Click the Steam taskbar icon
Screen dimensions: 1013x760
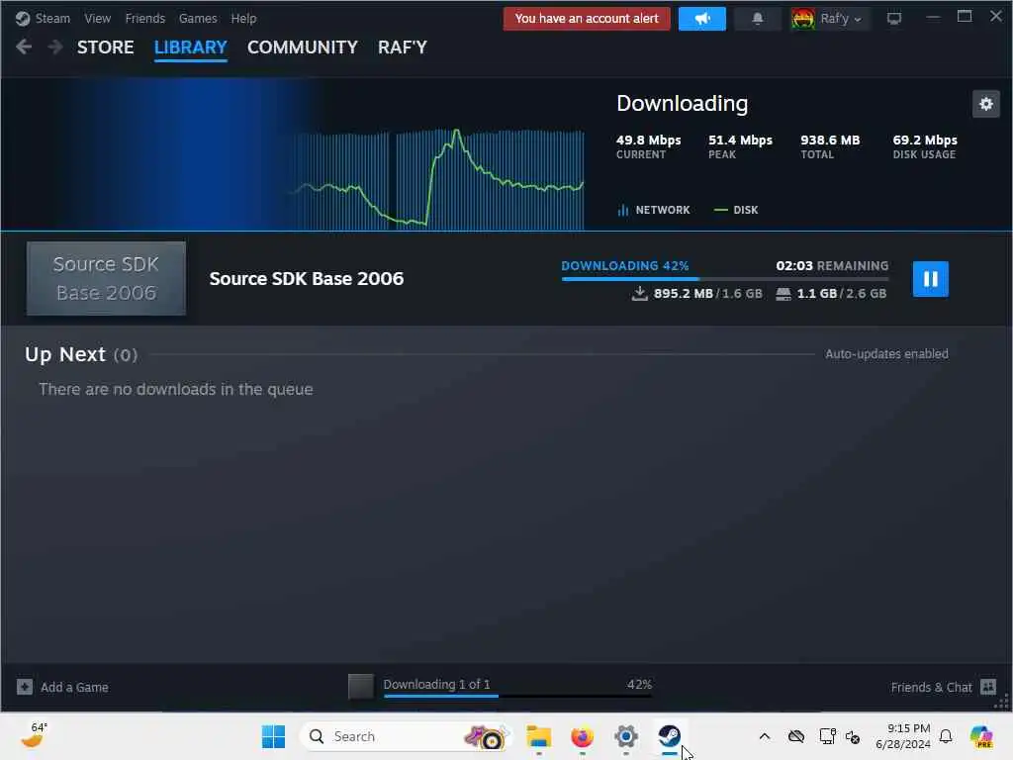click(x=670, y=736)
